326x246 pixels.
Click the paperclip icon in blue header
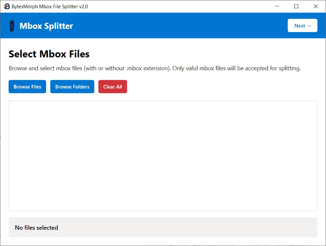pyautogui.click(x=11, y=26)
